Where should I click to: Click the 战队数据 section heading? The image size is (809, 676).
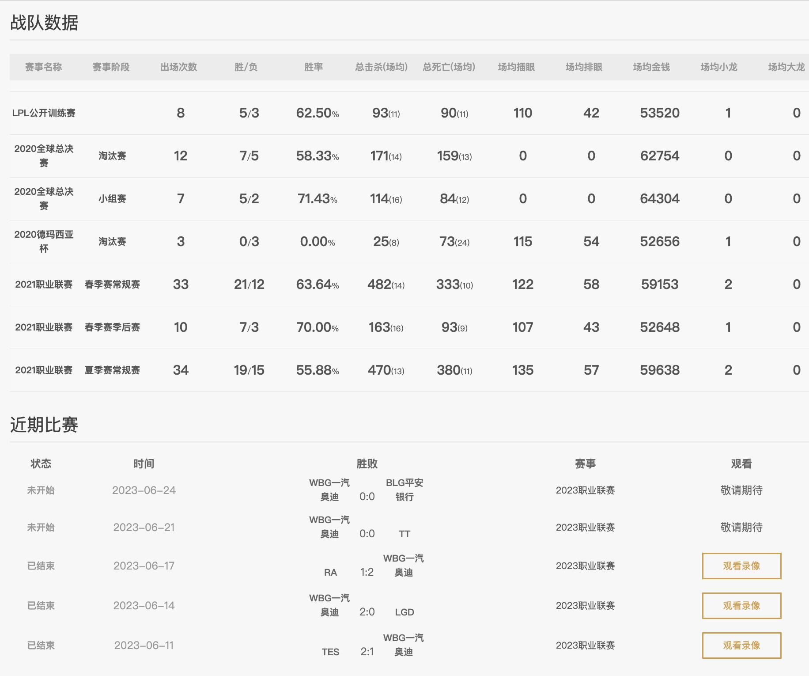pos(44,23)
